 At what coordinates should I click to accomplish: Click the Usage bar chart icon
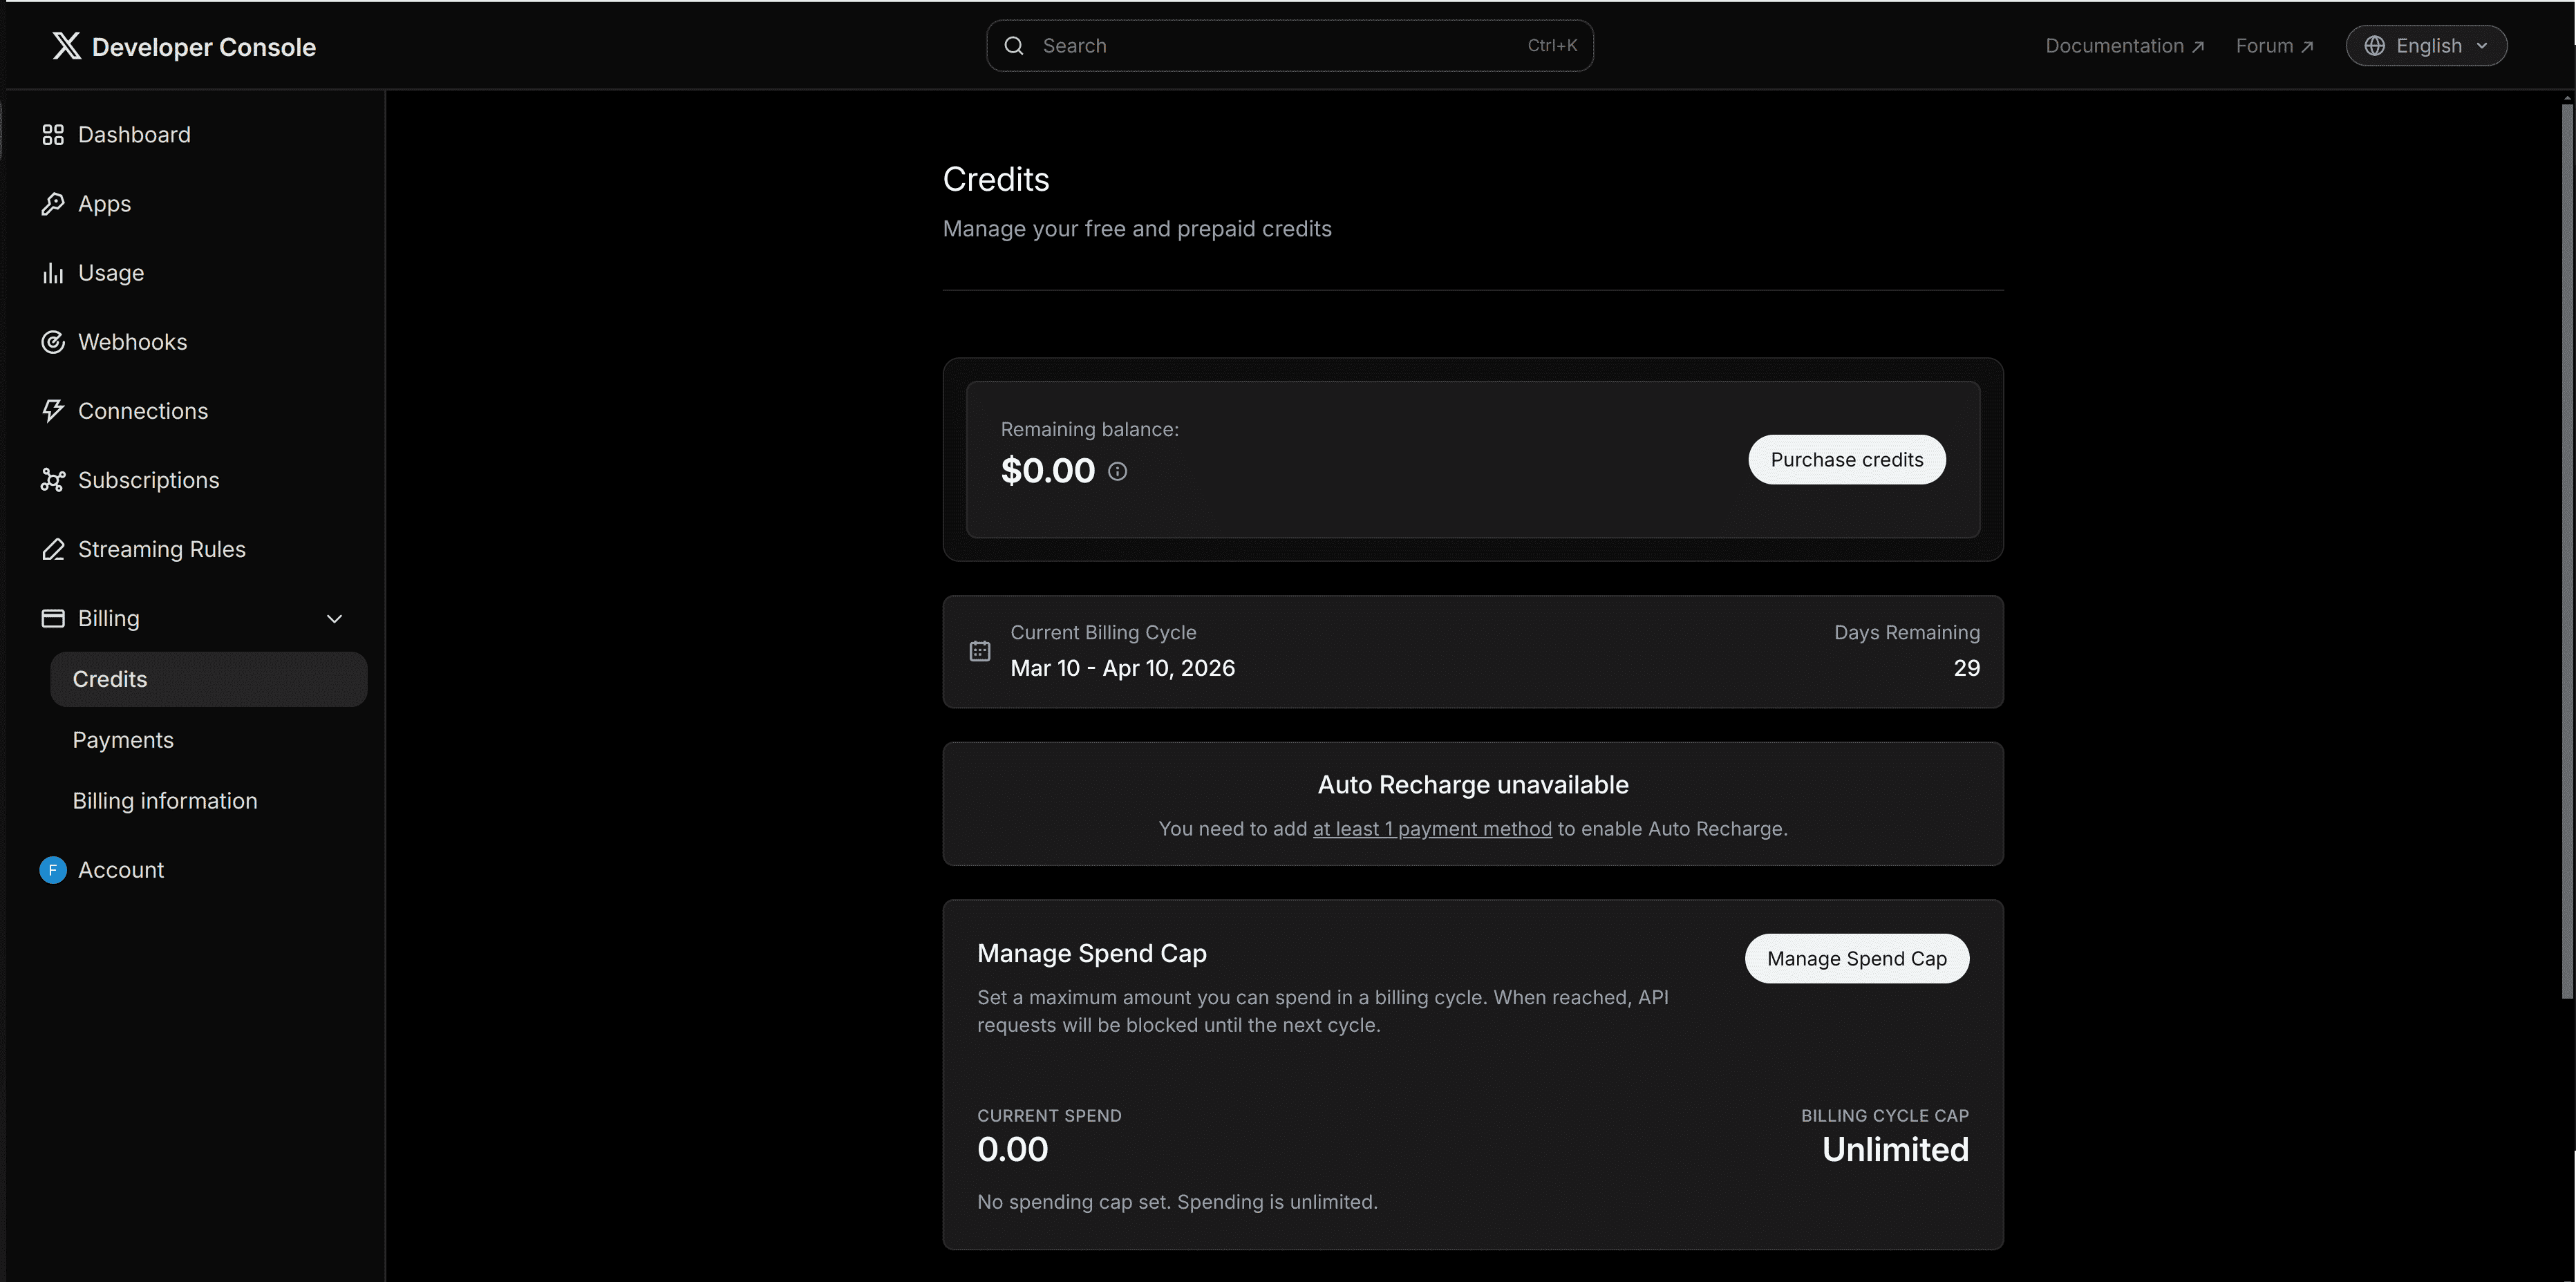point(53,273)
